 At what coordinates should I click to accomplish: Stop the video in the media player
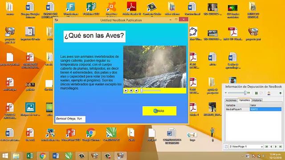[136, 91]
